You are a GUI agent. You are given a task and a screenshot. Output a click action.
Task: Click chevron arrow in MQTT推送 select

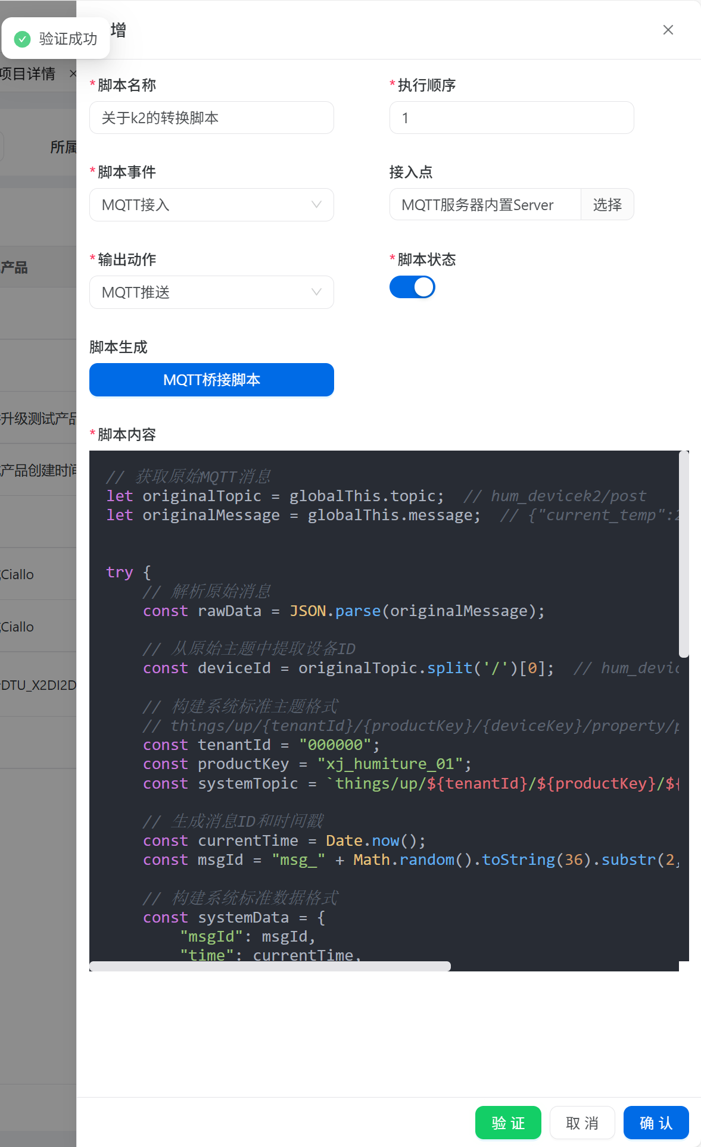point(316,292)
